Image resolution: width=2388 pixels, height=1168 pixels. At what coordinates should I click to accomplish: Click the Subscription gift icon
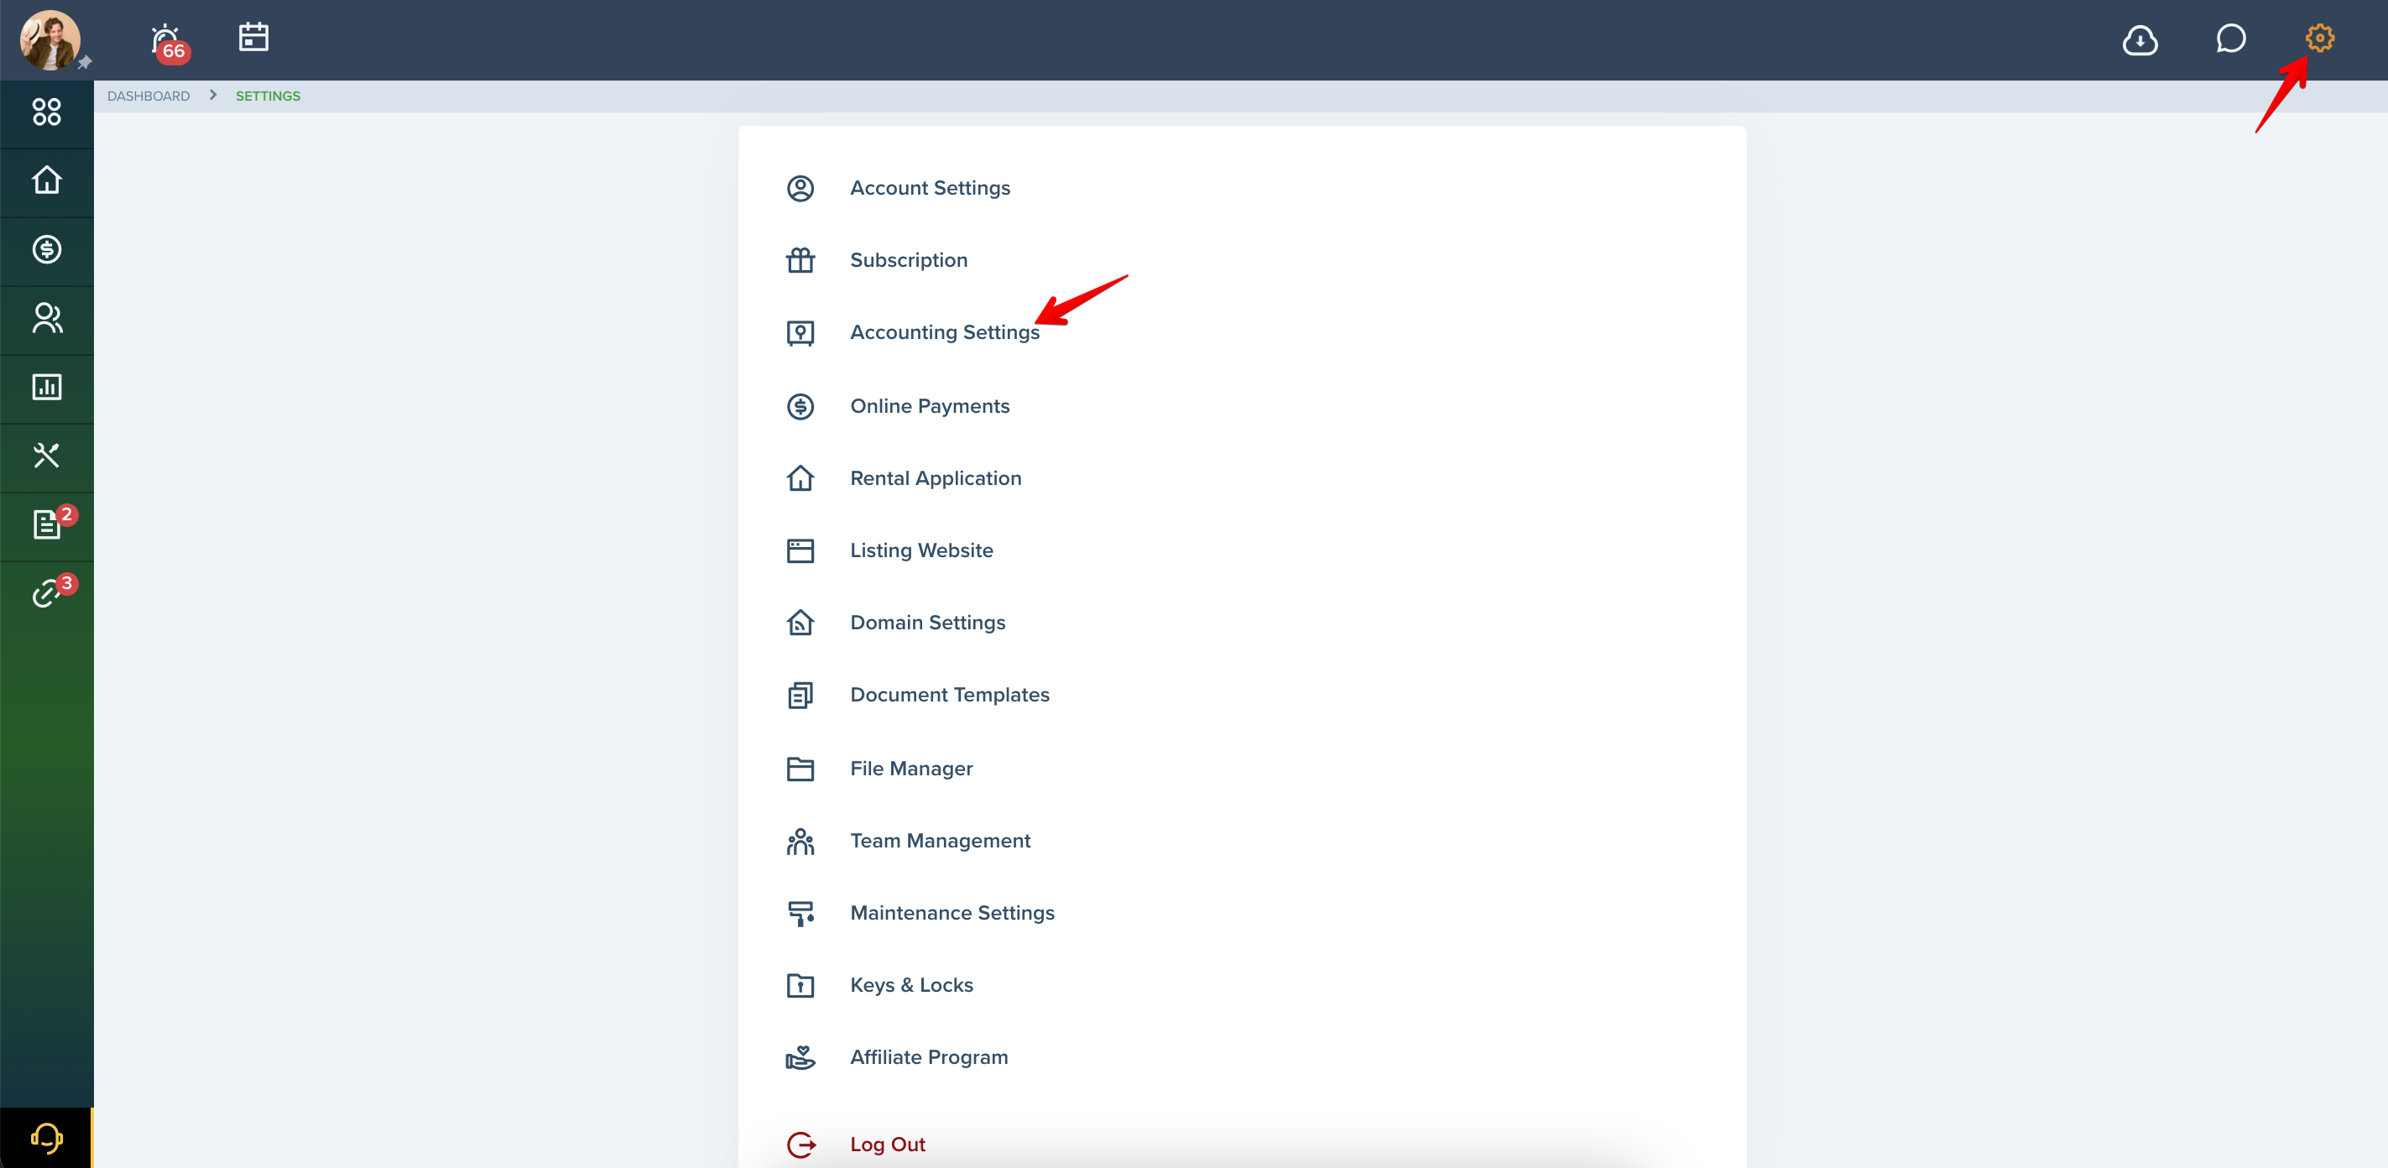tap(800, 260)
